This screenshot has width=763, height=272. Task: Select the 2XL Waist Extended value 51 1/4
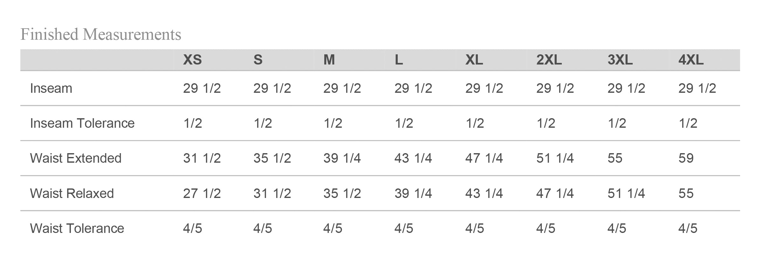(x=555, y=158)
